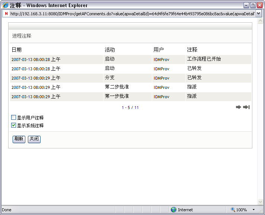Click the 注释 column header

coord(192,49)
